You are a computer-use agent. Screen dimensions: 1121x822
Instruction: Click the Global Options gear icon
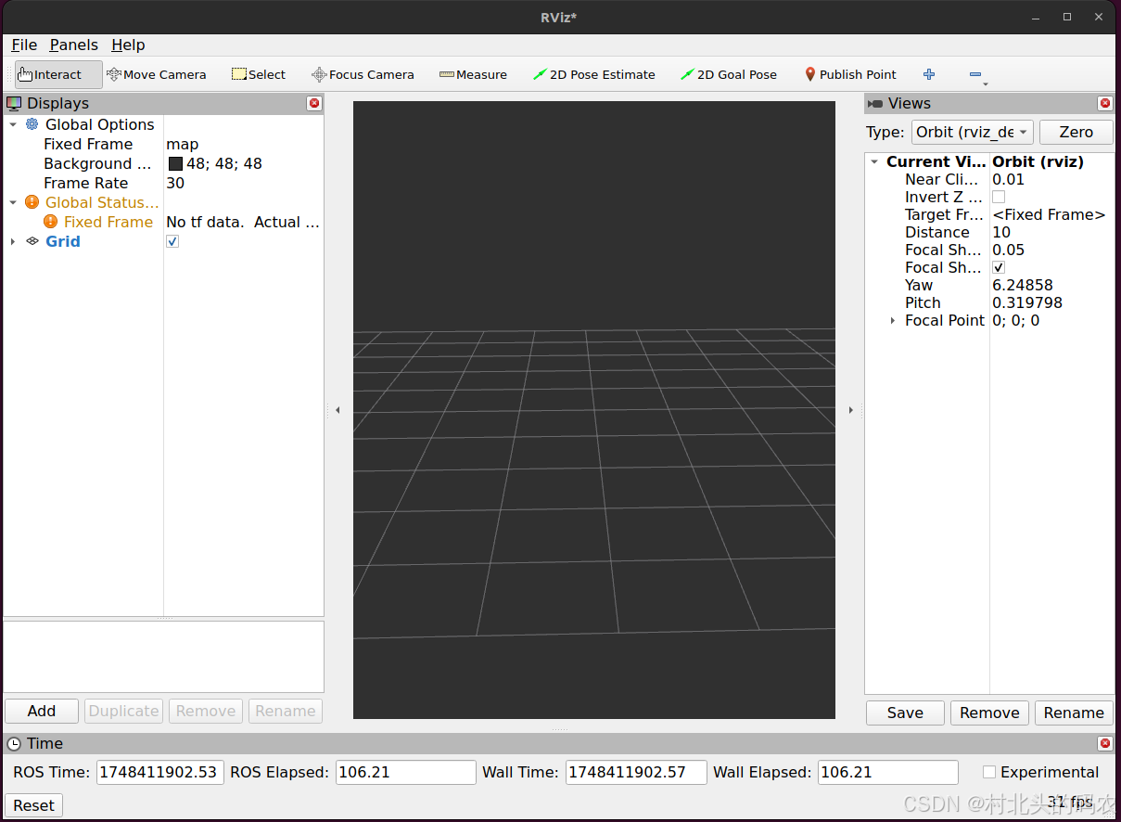(32, 124)
